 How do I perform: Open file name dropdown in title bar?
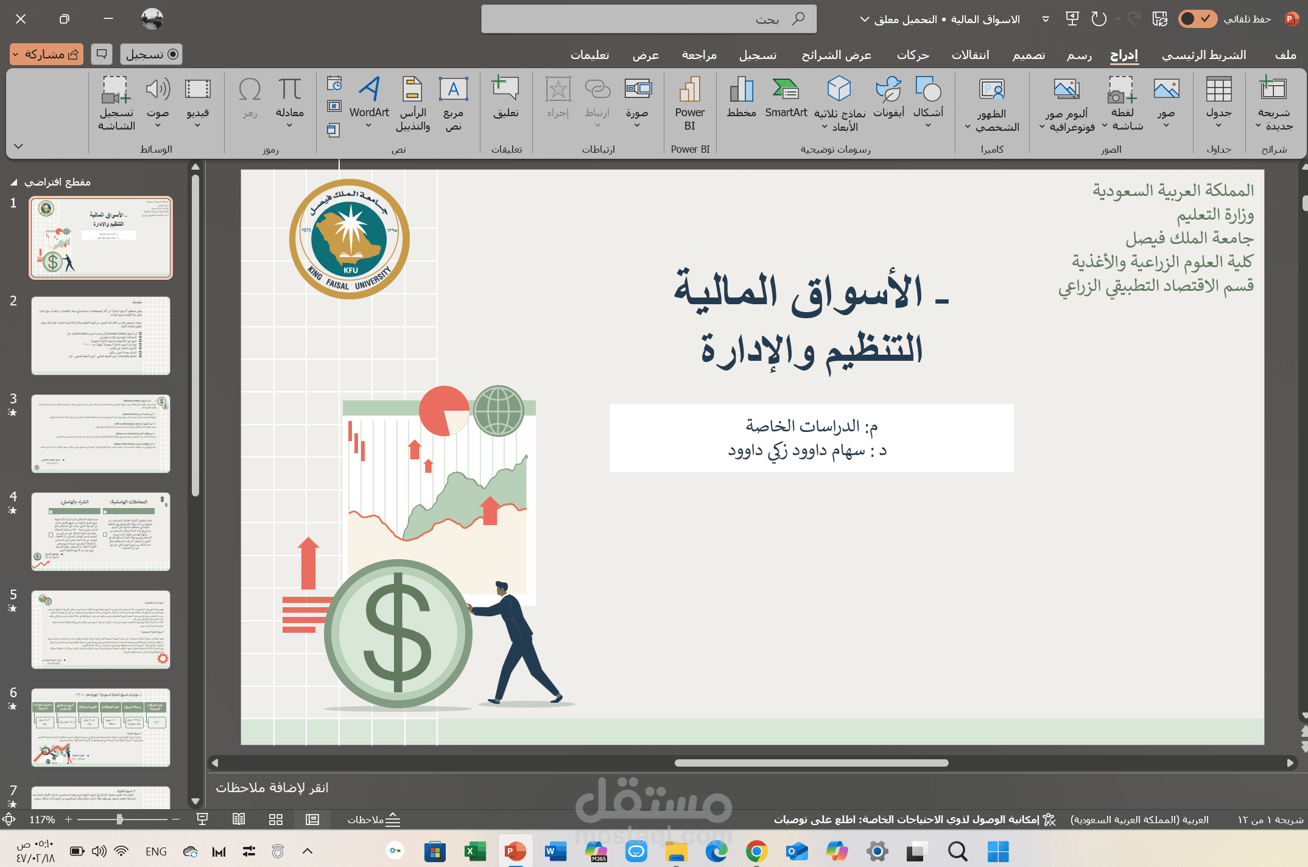pos(865,19)
